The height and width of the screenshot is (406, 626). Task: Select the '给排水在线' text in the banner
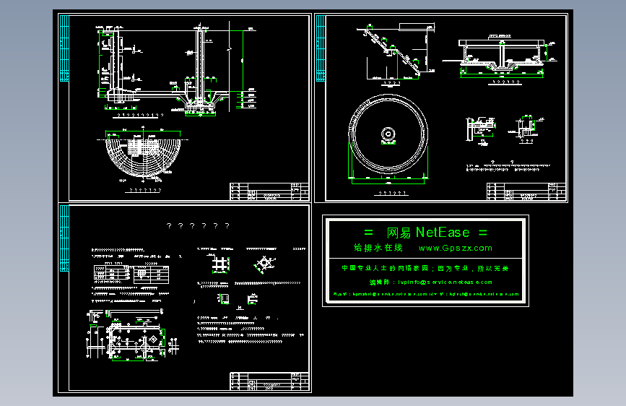pos(378,248)
